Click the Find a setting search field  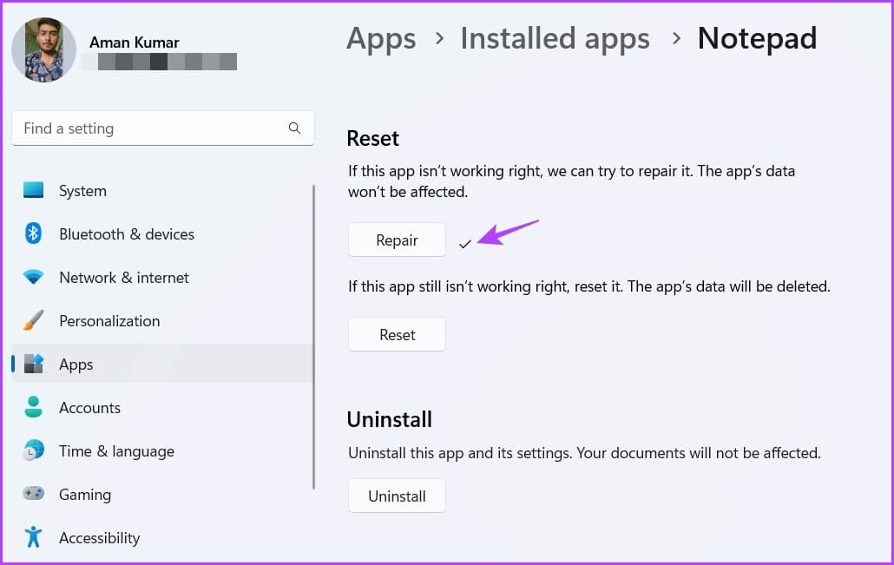163,128
